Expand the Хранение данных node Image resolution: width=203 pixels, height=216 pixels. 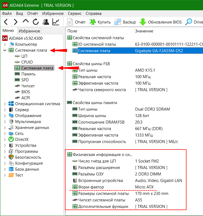coord(5,128)
